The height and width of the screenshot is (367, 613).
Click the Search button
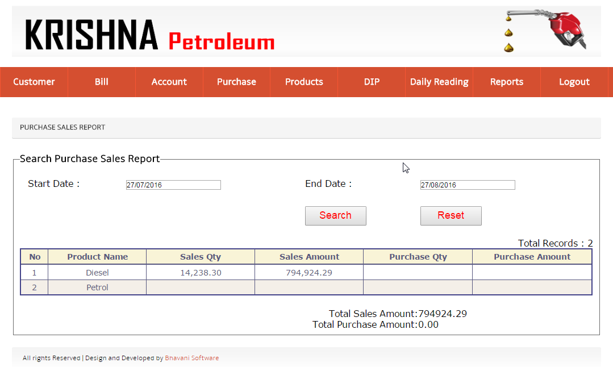pos(335,216)
